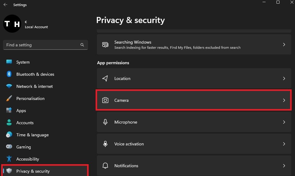Screen dimensions: 295x176
Task: Expand Location permission chevron
Action: pyautogui.click(x=284, y=78)
